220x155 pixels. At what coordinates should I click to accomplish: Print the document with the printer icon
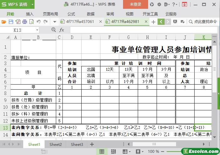24,22
